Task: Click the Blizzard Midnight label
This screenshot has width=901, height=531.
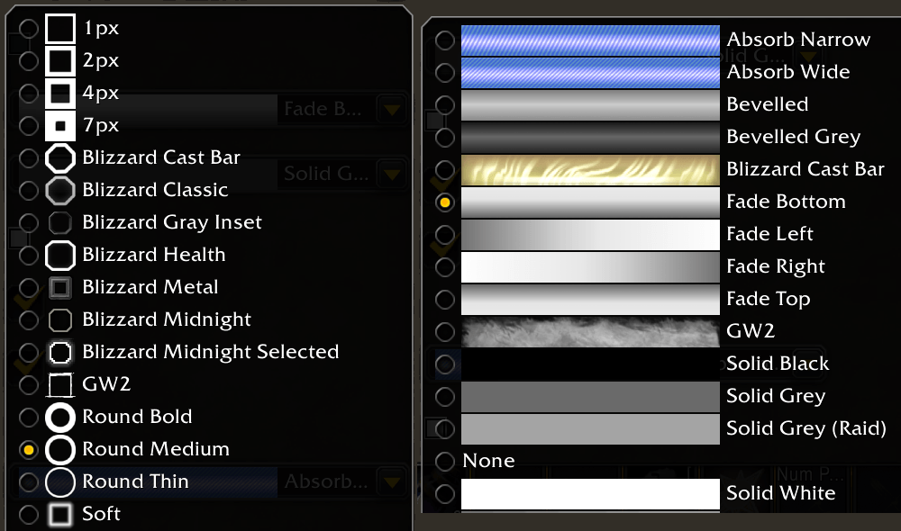Action: 167,319
